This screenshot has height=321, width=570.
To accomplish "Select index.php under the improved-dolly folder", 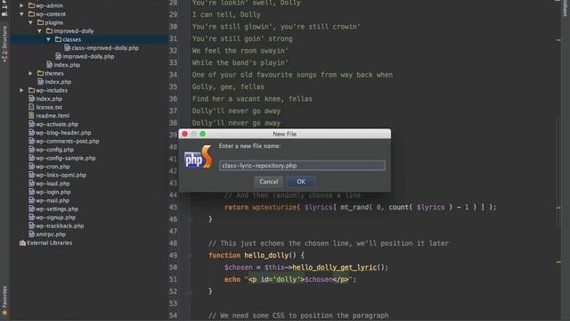I will click(x=67, y=65).
